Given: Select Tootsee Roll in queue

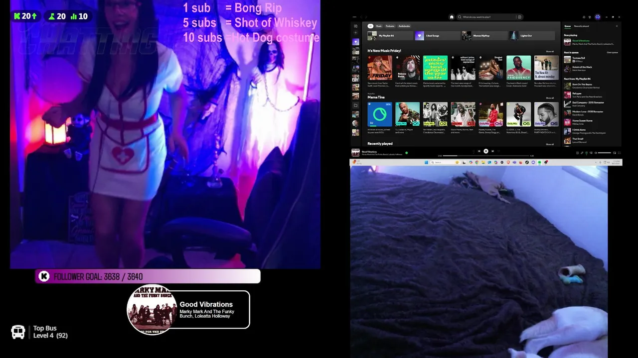Looking at the screenshot, I should pyautogui.click(x=591, y=59).
